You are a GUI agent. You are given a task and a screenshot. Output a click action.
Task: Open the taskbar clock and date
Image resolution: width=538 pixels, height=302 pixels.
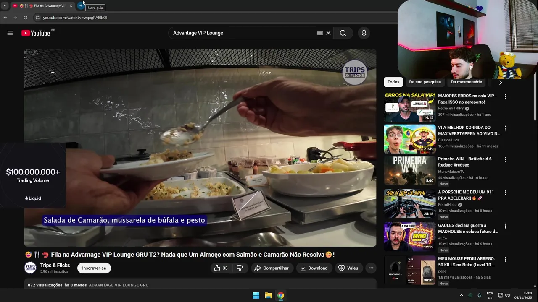click(523, 295)
